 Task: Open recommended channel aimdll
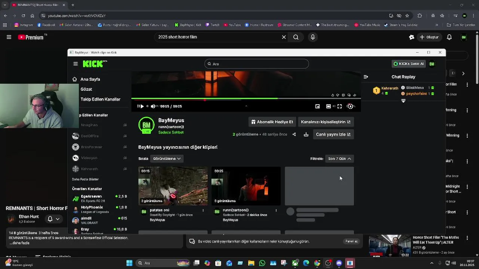[x=99, y=220]
